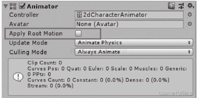The width and height of the screenshot is (197, 98).
Task: Click the Animator component title
Action: (43, 6)
